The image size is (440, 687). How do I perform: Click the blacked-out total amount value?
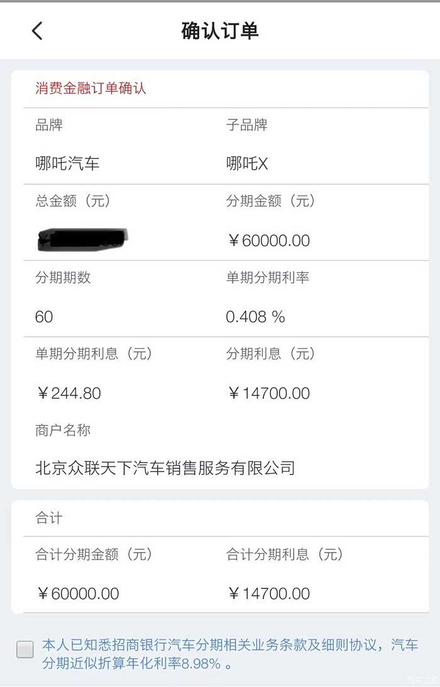[82, 239]
